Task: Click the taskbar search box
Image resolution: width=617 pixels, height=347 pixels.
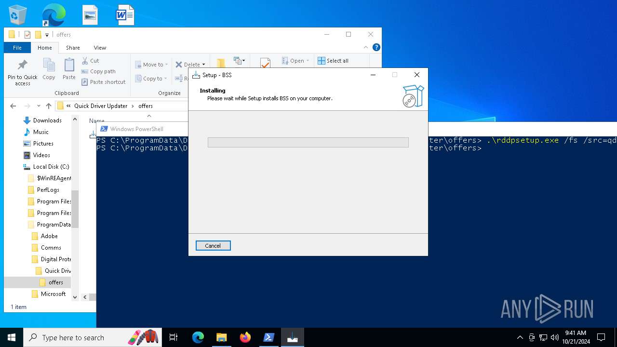Action: pos(94,337)
